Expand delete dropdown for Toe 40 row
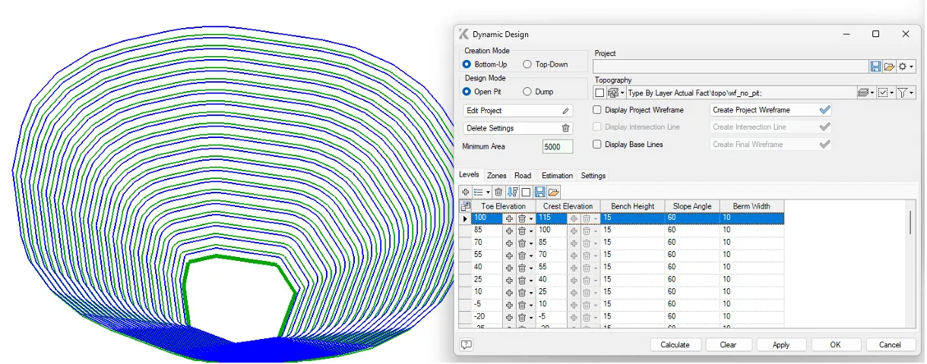 coord(531,268)
